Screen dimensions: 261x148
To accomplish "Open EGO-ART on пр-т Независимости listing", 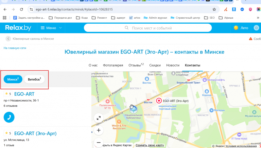I will click(24, 94).
